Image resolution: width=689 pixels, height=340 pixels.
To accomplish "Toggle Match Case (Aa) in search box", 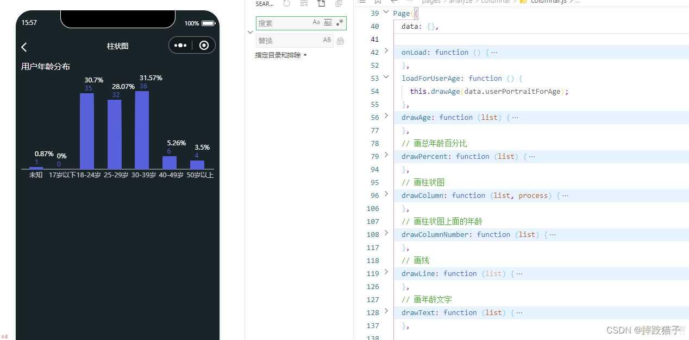I will [x=316, y=23].
